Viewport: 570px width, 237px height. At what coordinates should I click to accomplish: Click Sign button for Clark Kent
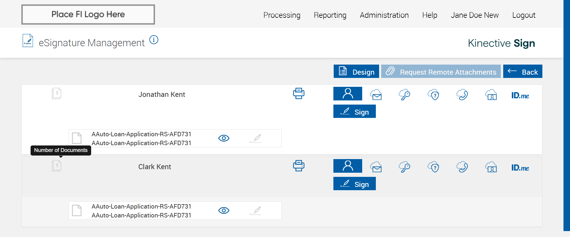coord(354,184)
